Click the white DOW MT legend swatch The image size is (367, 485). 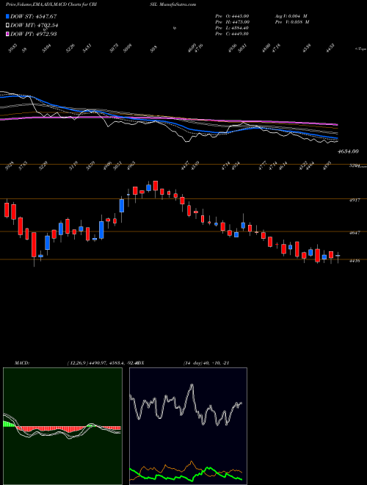(x=8, y=25)
